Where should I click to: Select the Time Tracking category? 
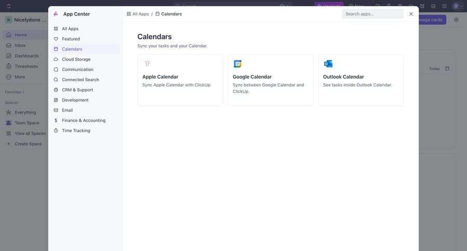76,131
